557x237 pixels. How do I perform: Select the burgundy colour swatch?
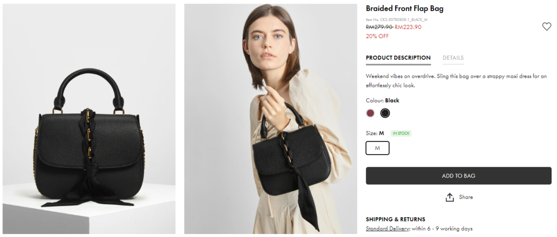click(x=371, y=113)
